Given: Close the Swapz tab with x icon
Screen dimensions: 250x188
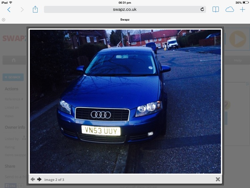Looking at the screenshot, I should 4,20.
